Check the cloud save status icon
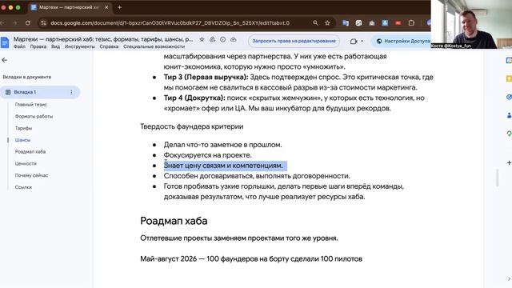512x288 pixels. 233,39
